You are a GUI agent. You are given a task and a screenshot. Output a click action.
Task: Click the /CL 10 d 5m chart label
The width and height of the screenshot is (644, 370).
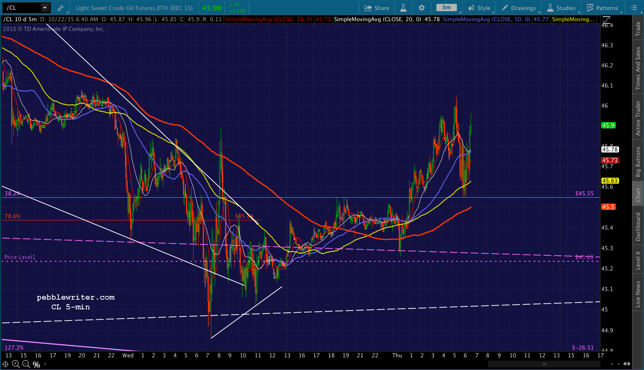(20, 19)
